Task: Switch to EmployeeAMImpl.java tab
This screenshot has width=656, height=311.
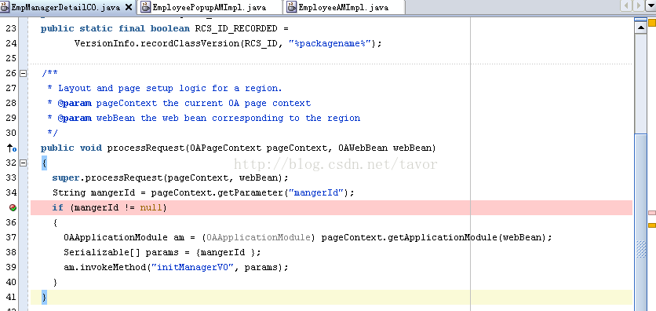Action: [343, 7]
